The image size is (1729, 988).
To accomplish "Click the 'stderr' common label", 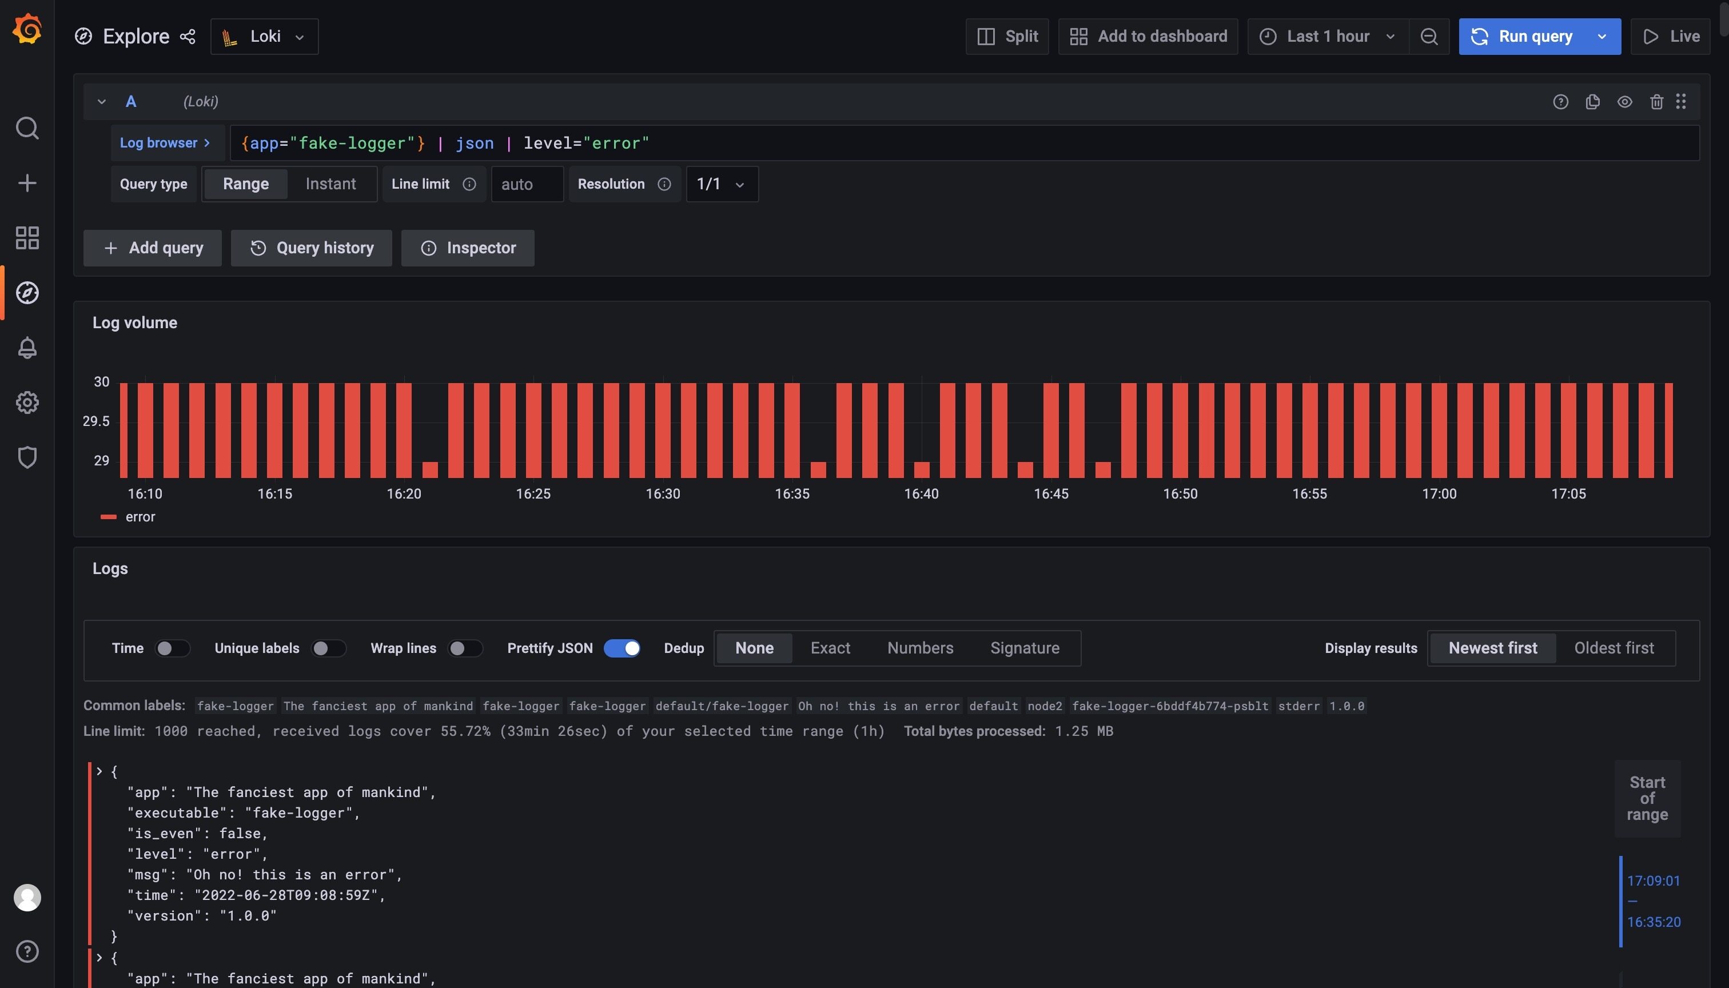I will coord(1299,706).
